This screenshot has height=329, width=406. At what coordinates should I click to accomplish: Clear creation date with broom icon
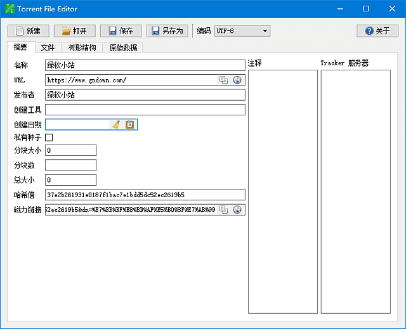[115, 125]
